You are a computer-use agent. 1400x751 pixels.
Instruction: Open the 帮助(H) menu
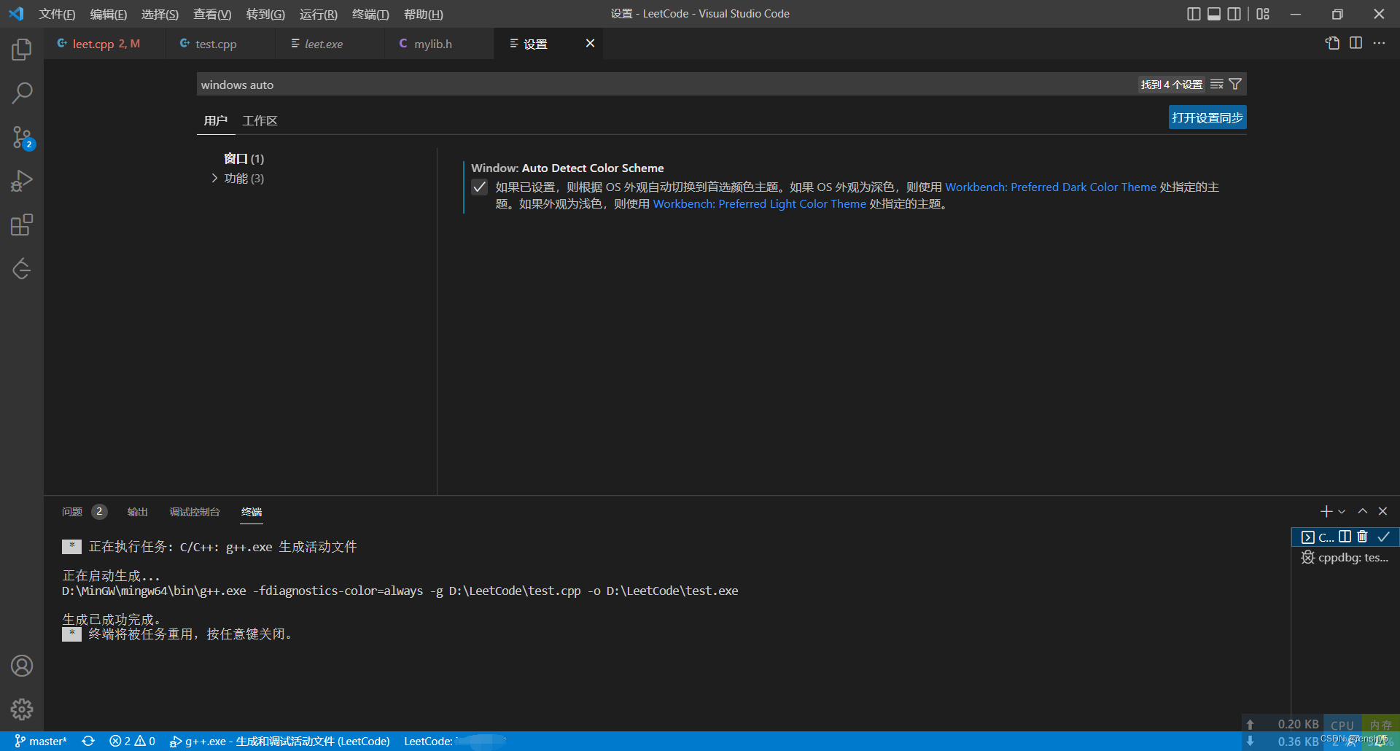click(x=424, y=14)
